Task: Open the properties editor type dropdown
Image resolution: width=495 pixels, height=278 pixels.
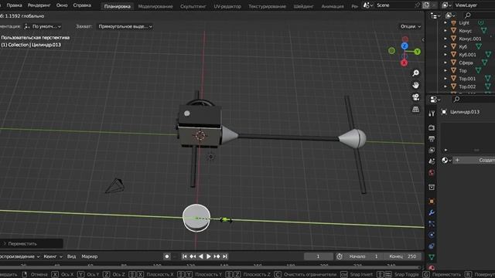Action: coord(435,100)
